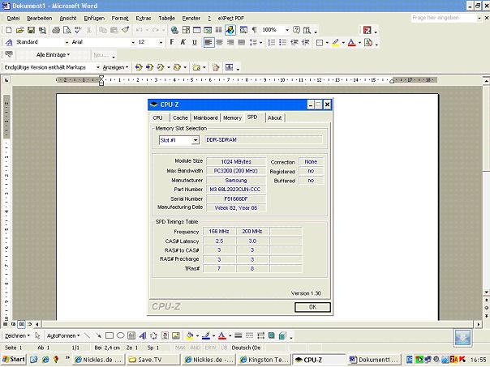Increase the paragraph indent
Screen dimensions: 490x367
305,42
